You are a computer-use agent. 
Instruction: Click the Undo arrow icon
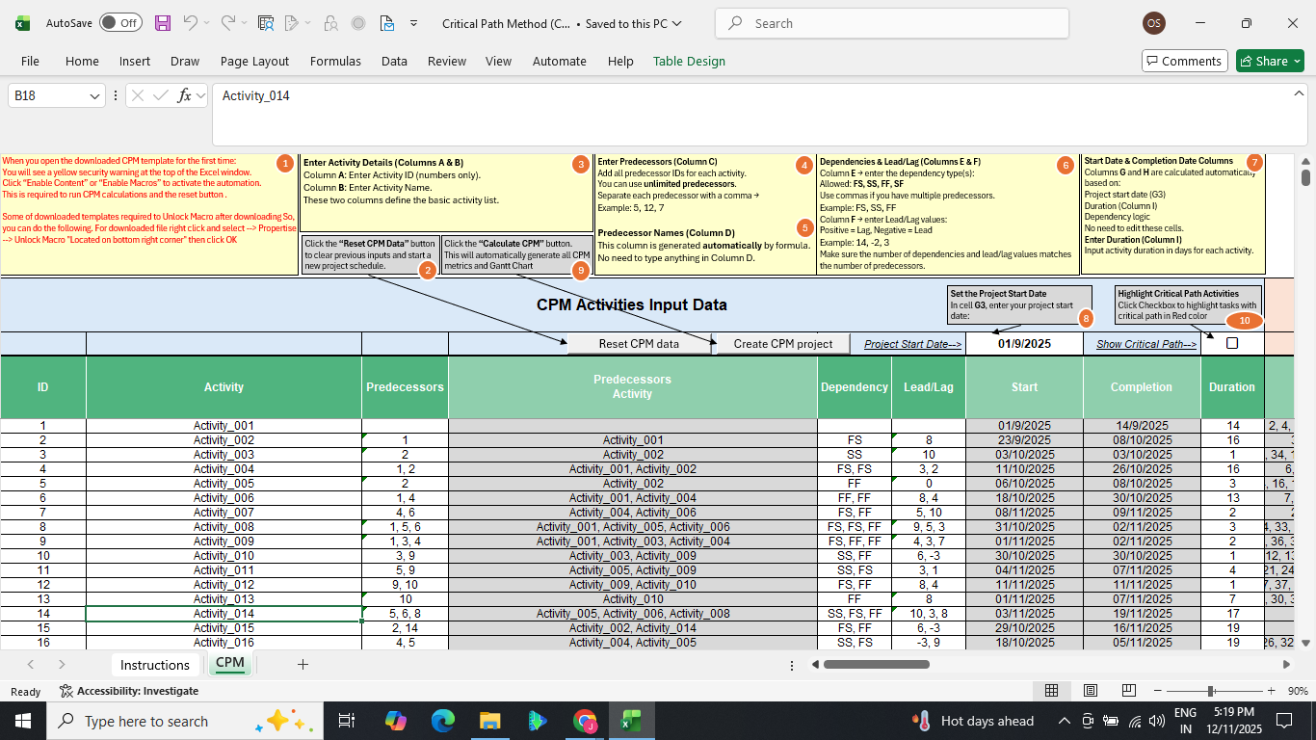pyautogui.click(x=191, y=23)
